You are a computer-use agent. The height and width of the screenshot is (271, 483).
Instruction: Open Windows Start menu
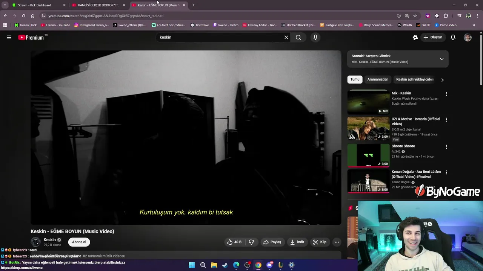click(x=192, y=265)
